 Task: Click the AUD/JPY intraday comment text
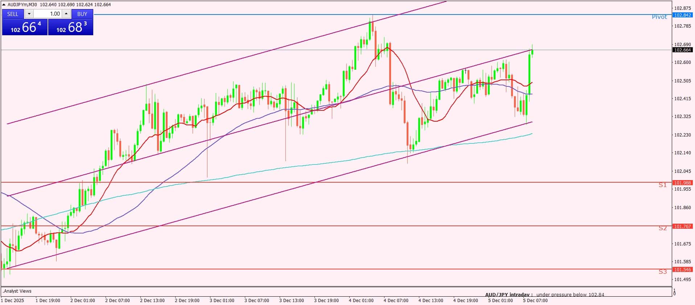(x=545, y=294)
